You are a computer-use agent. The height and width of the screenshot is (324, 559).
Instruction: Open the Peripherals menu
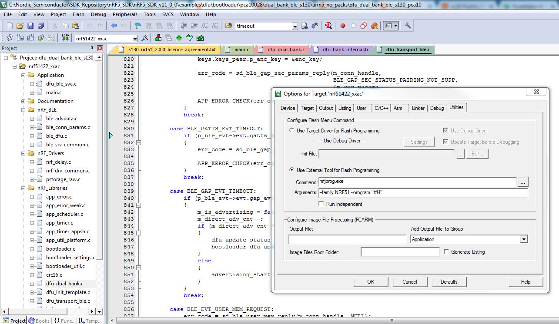(x=125, y=14)
